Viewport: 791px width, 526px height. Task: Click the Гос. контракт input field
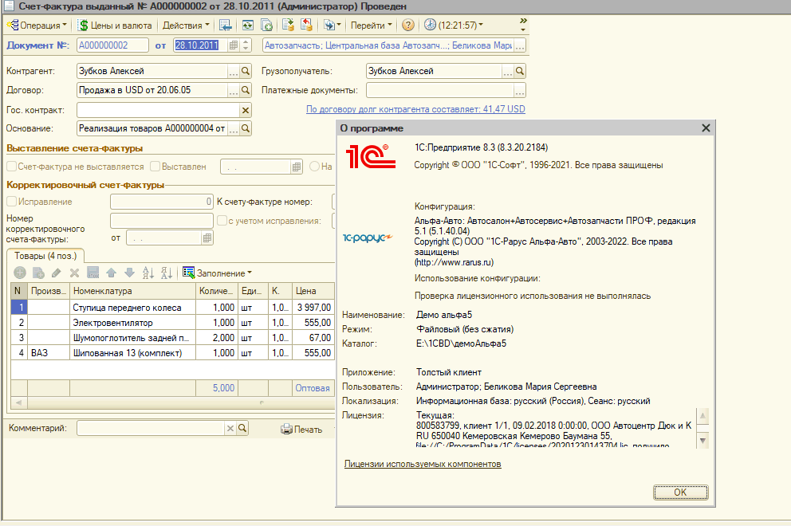point(158,110)
